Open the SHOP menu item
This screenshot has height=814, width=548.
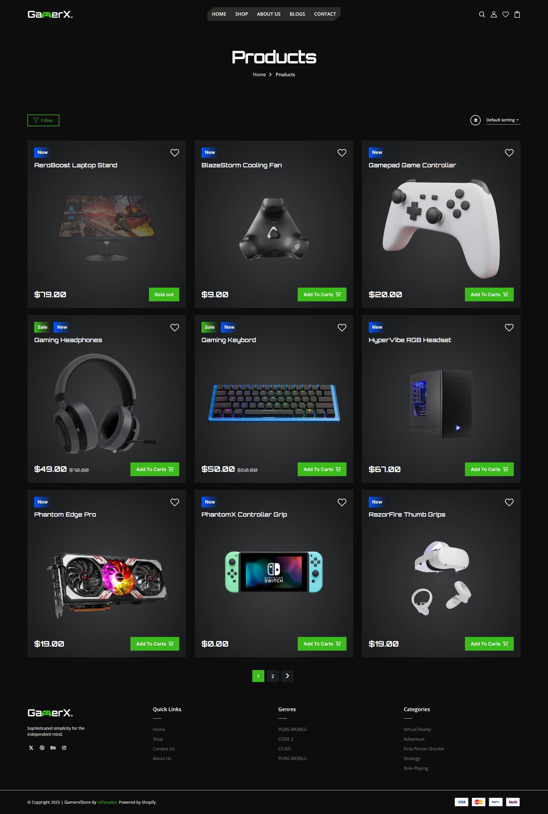tap(241, 14)
